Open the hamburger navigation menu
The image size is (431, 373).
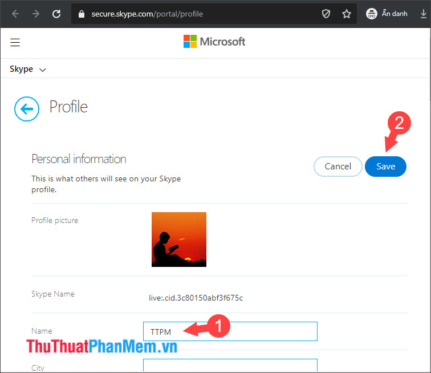pyautogui.click(x=15, y=42)
